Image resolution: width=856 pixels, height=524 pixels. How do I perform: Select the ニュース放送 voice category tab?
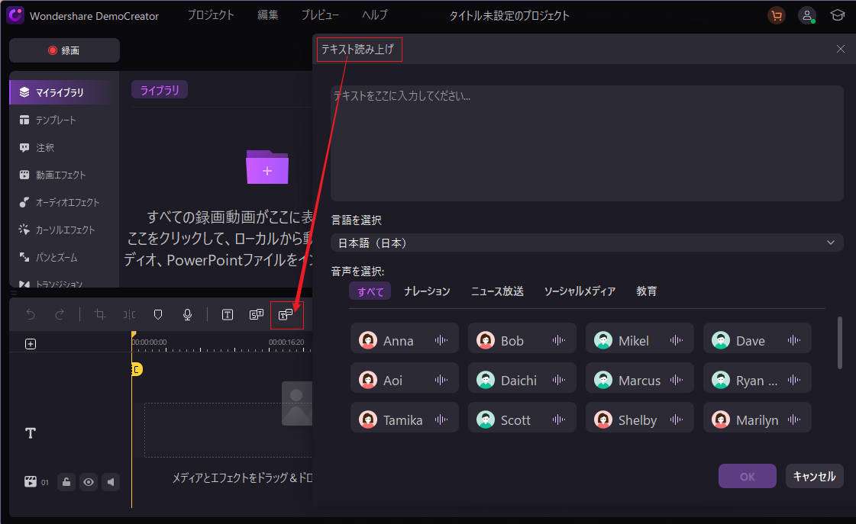[x=497, y=291]
